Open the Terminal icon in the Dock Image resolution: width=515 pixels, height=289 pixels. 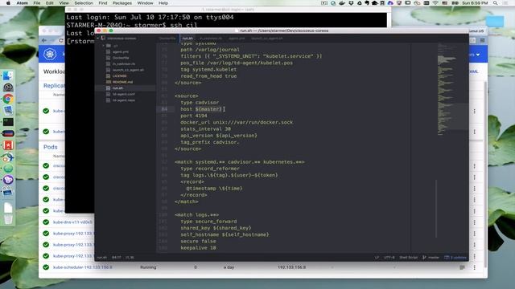pos(8,122)
